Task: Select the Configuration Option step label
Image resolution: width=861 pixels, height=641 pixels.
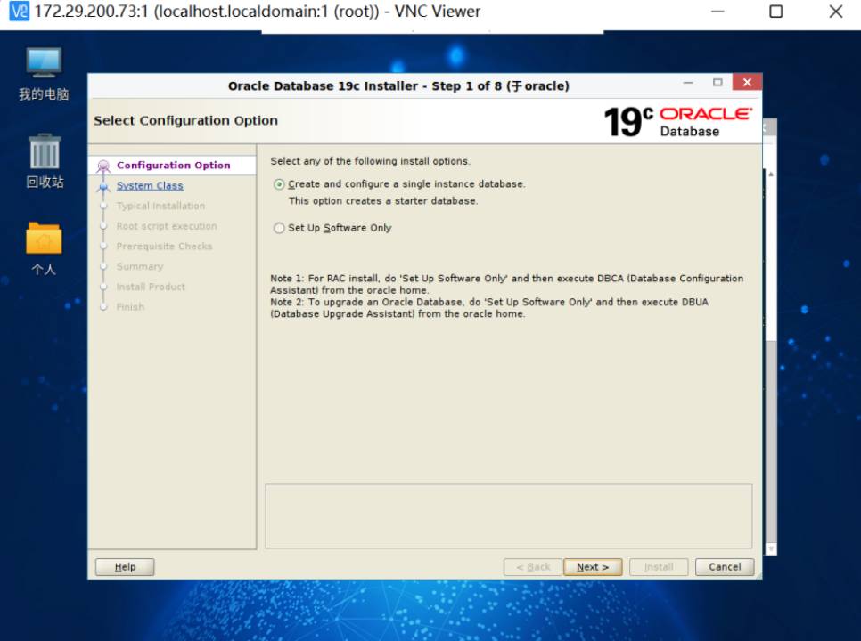Action: point(173,166)
